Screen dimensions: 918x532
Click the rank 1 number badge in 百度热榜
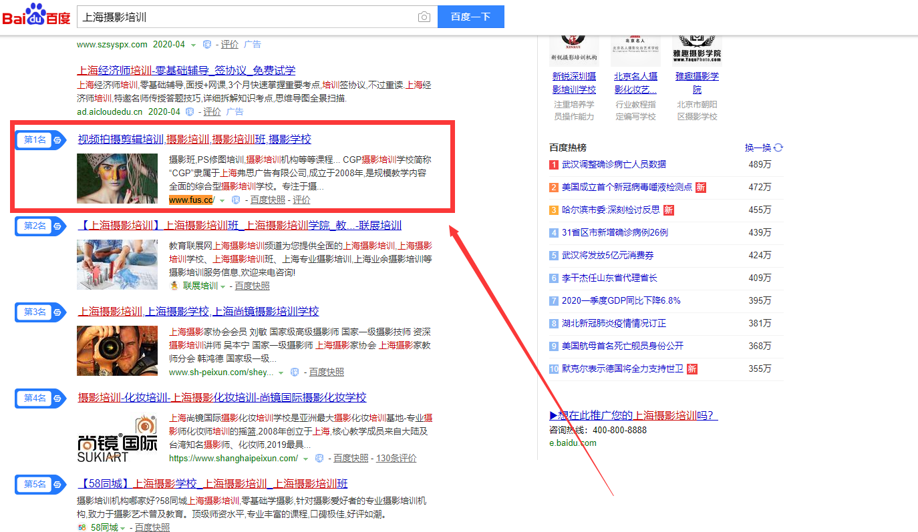coord(554,165)
